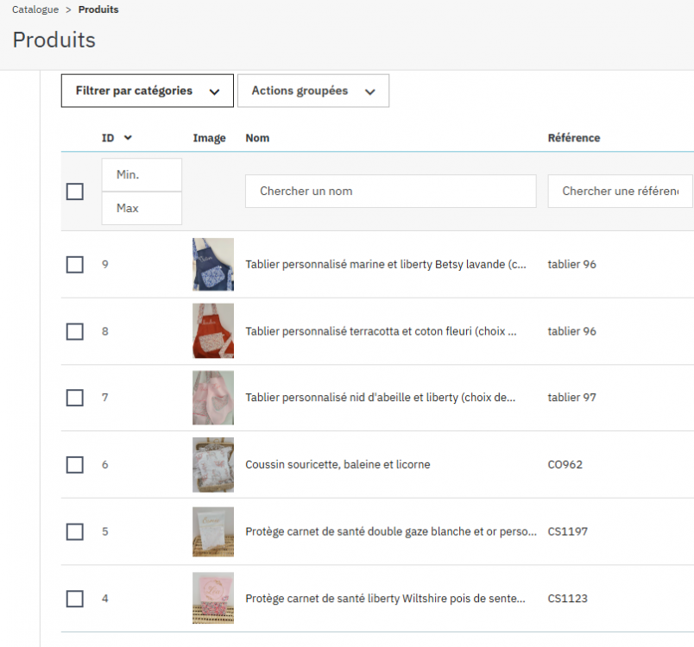Image resolution: width=694 pixels, height=647 pixels.
Task: Expand the Actions groupées menu
Action: [312, 91]
